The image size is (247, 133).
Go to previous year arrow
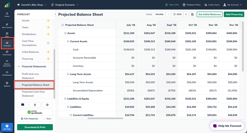click(169, 14)
